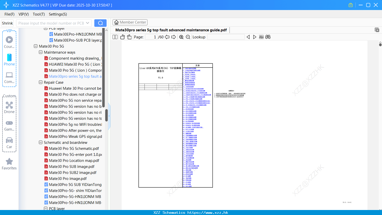Collapse the bottom PCB layer folder
The width and height of the screenshot is (382, 215).
pyautogui.click(x=46, y=208)
